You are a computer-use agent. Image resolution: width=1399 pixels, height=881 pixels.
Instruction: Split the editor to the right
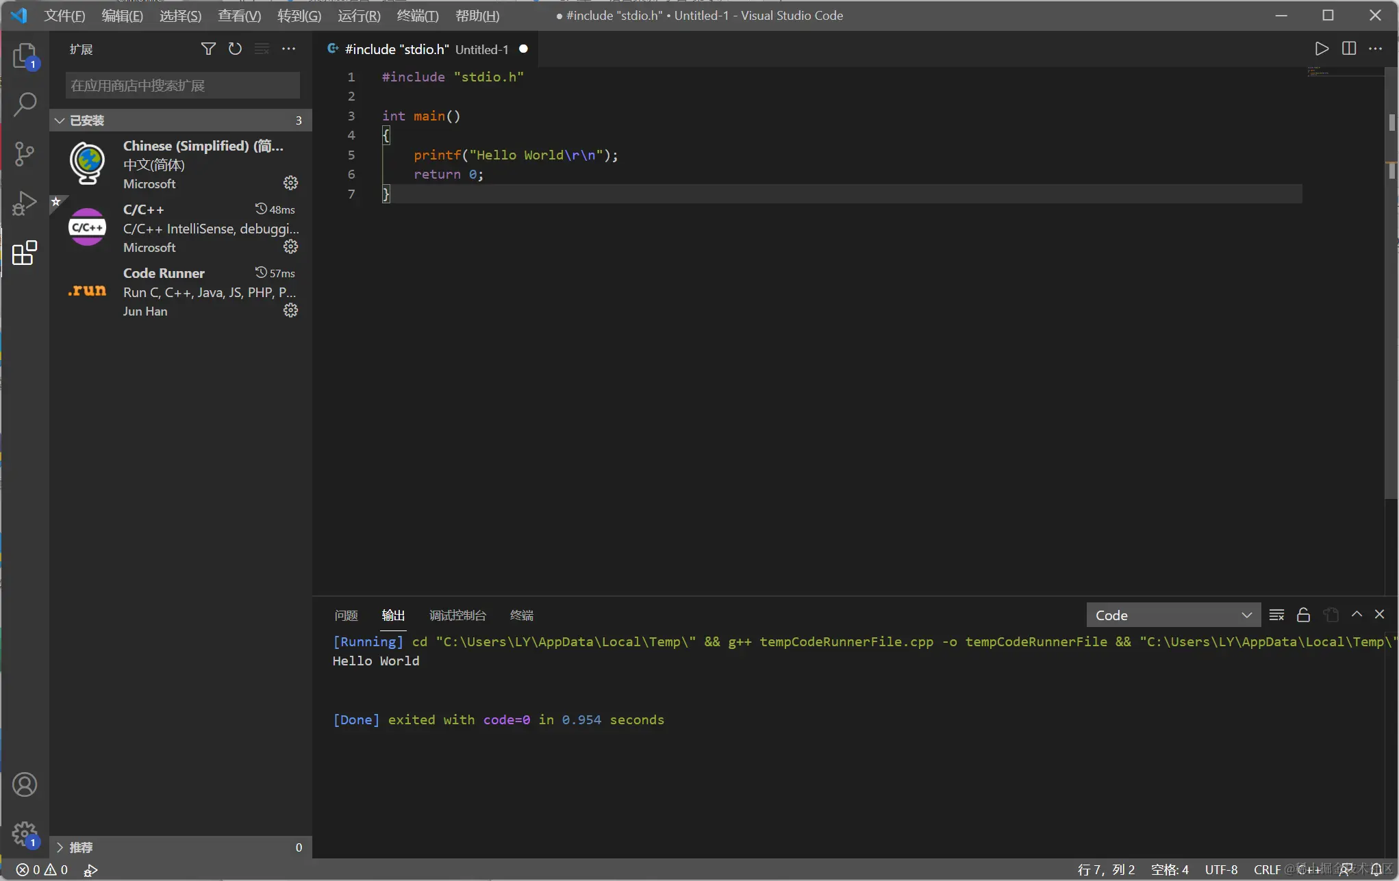(1349, 49)
